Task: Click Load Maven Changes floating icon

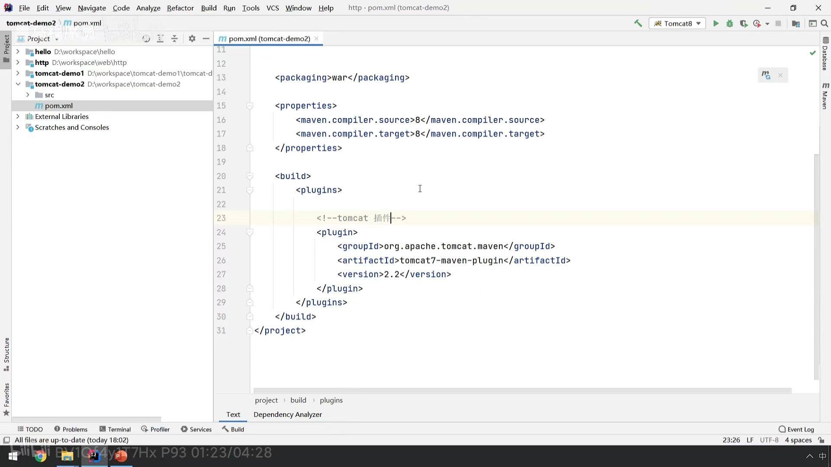Action: [766, 75]
